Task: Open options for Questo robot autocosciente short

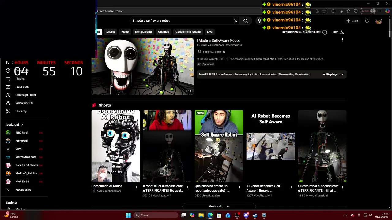Action: tap(343, 188)
